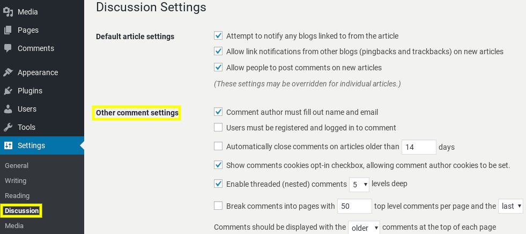Viewport: 526px width, 234px height.
Task: Open Discussion settings submenu item
Action: 22,211
